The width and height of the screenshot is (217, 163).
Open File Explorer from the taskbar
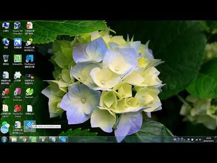pos(14,139)
